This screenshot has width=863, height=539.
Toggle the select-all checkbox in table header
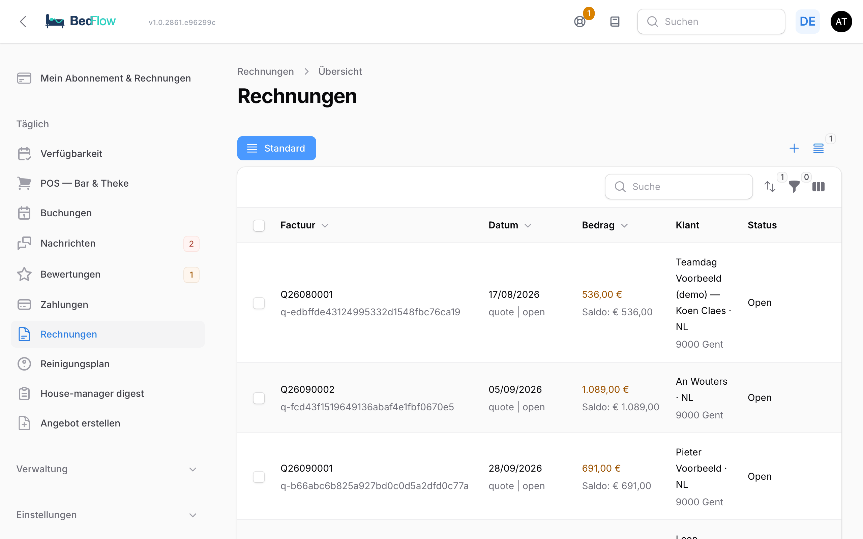pyautogui.click(x=259, y=225)
